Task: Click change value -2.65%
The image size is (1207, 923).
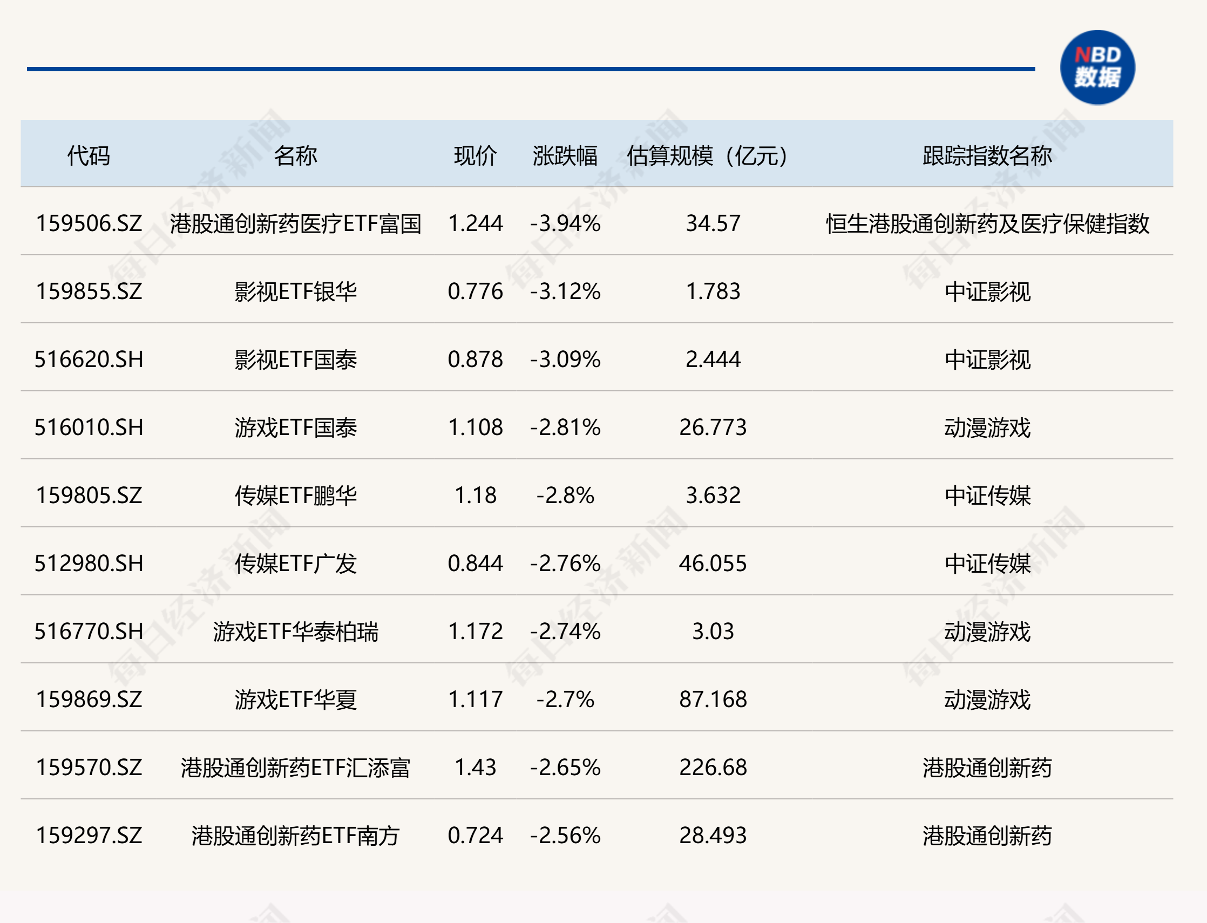Action: pos(565,769)
